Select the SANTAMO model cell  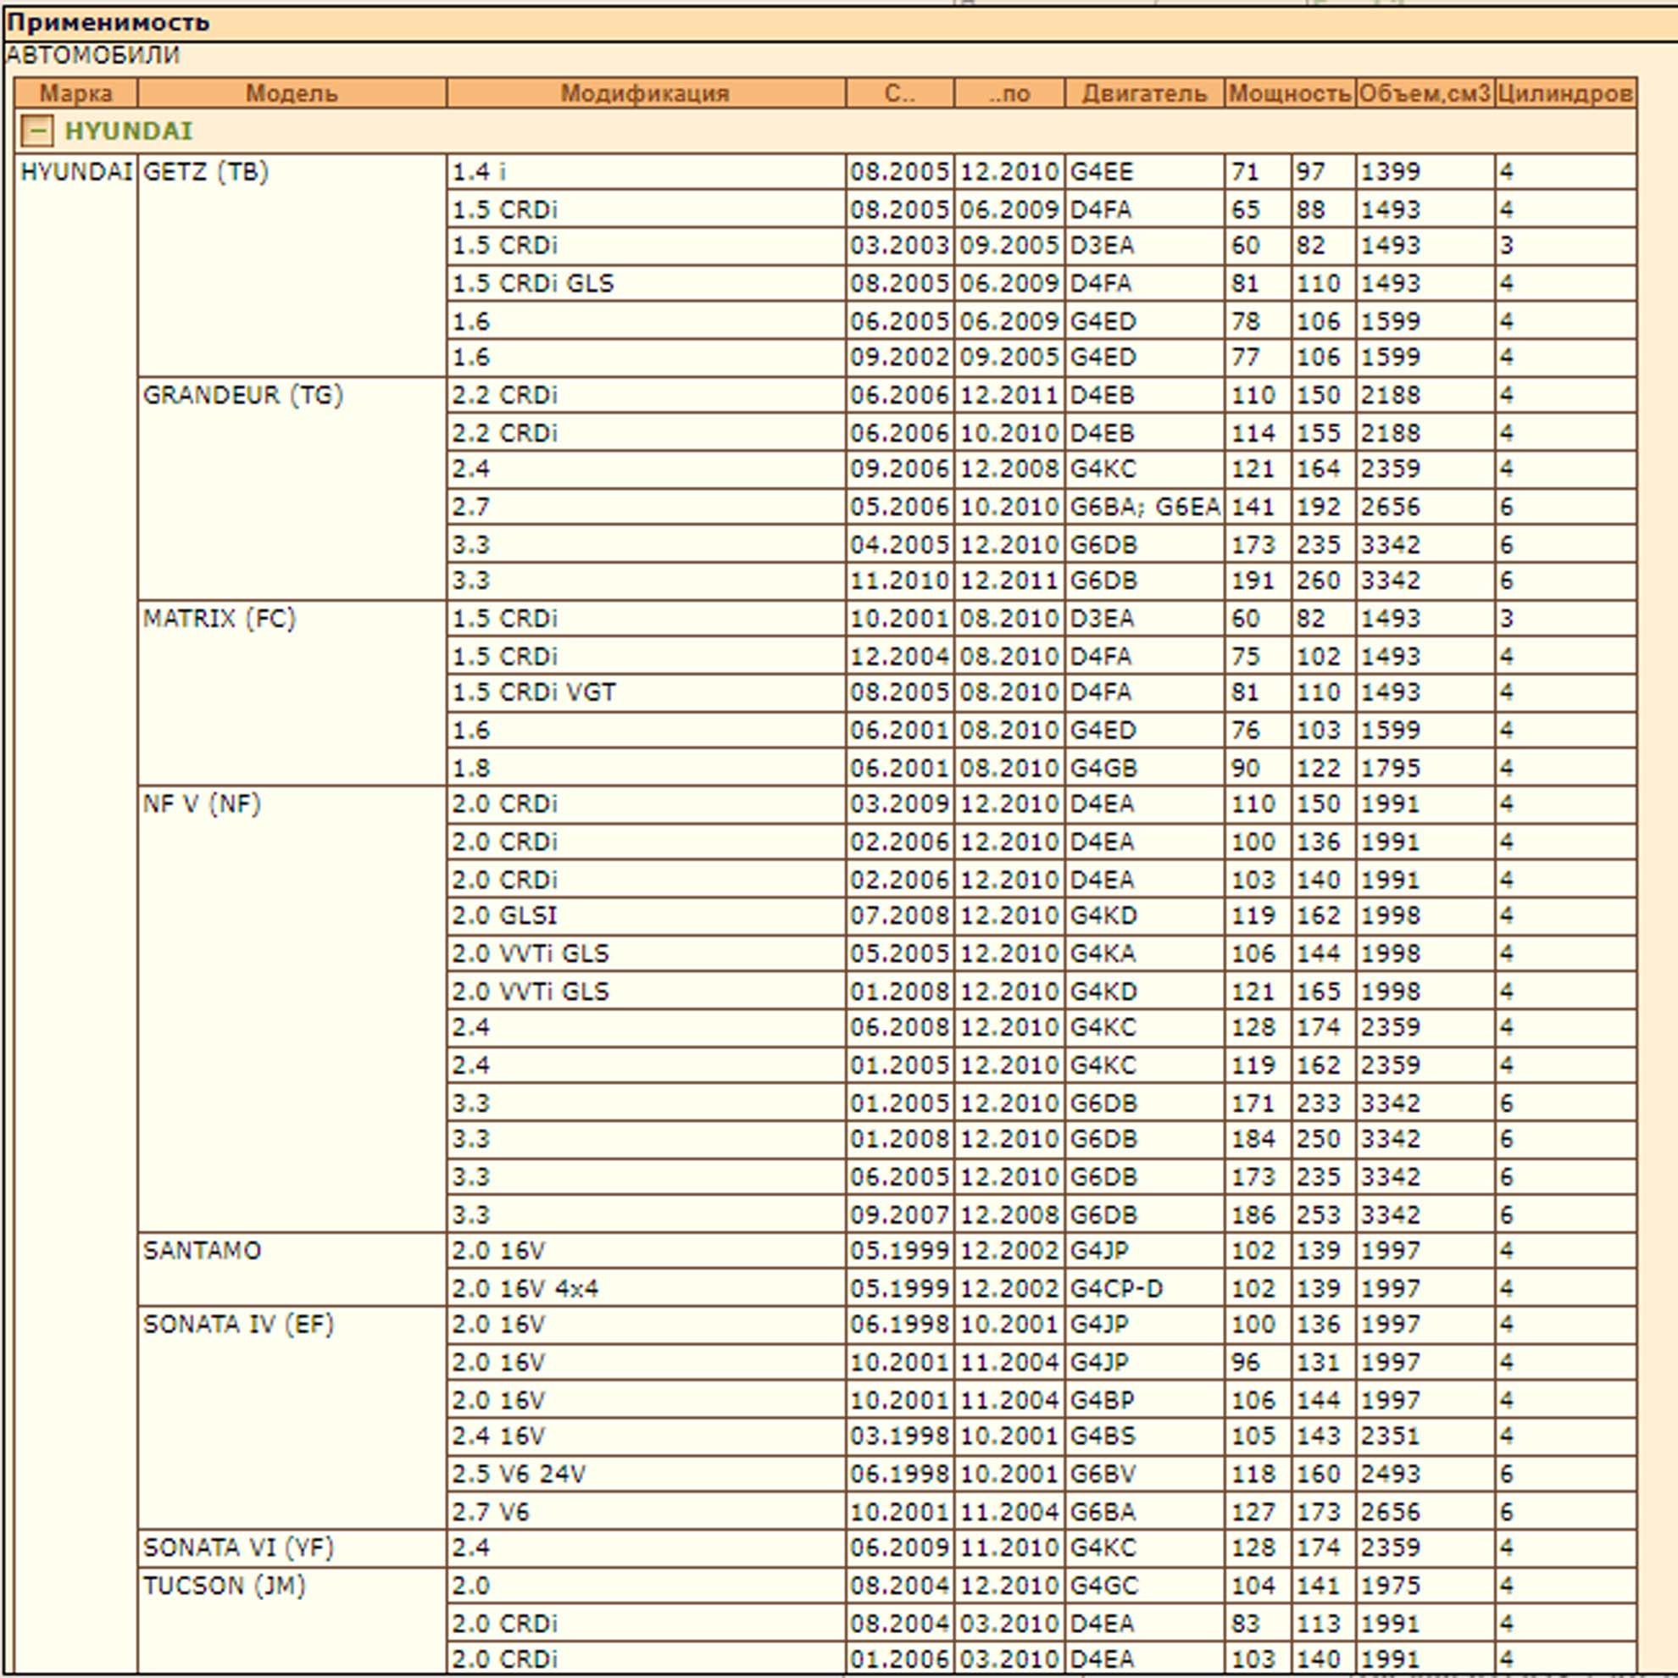(292, 1269)
